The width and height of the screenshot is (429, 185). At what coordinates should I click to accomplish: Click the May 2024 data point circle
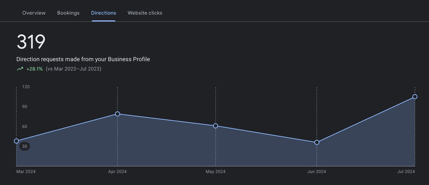coord(215,125)
